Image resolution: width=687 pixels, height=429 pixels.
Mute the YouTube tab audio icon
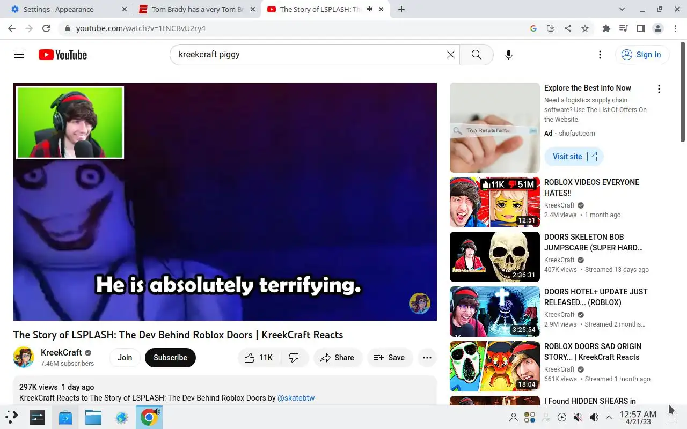[370, 9]
